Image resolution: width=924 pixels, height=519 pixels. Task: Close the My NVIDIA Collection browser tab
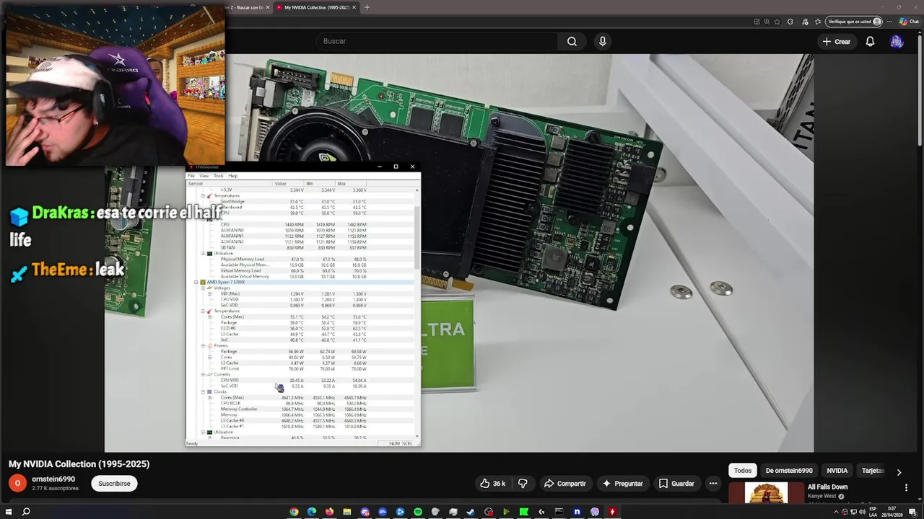click(x=354, y=7)
